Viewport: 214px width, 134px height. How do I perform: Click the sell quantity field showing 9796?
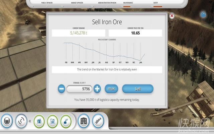[79, 89]
